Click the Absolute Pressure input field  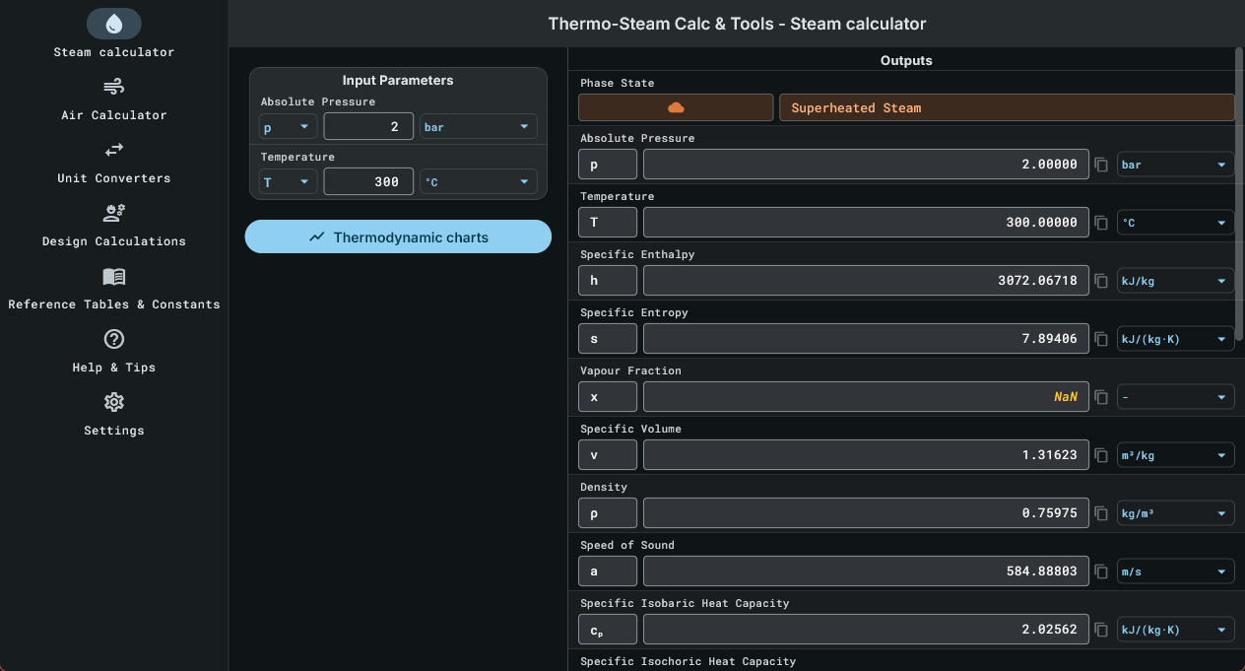[x=368, y=126]
